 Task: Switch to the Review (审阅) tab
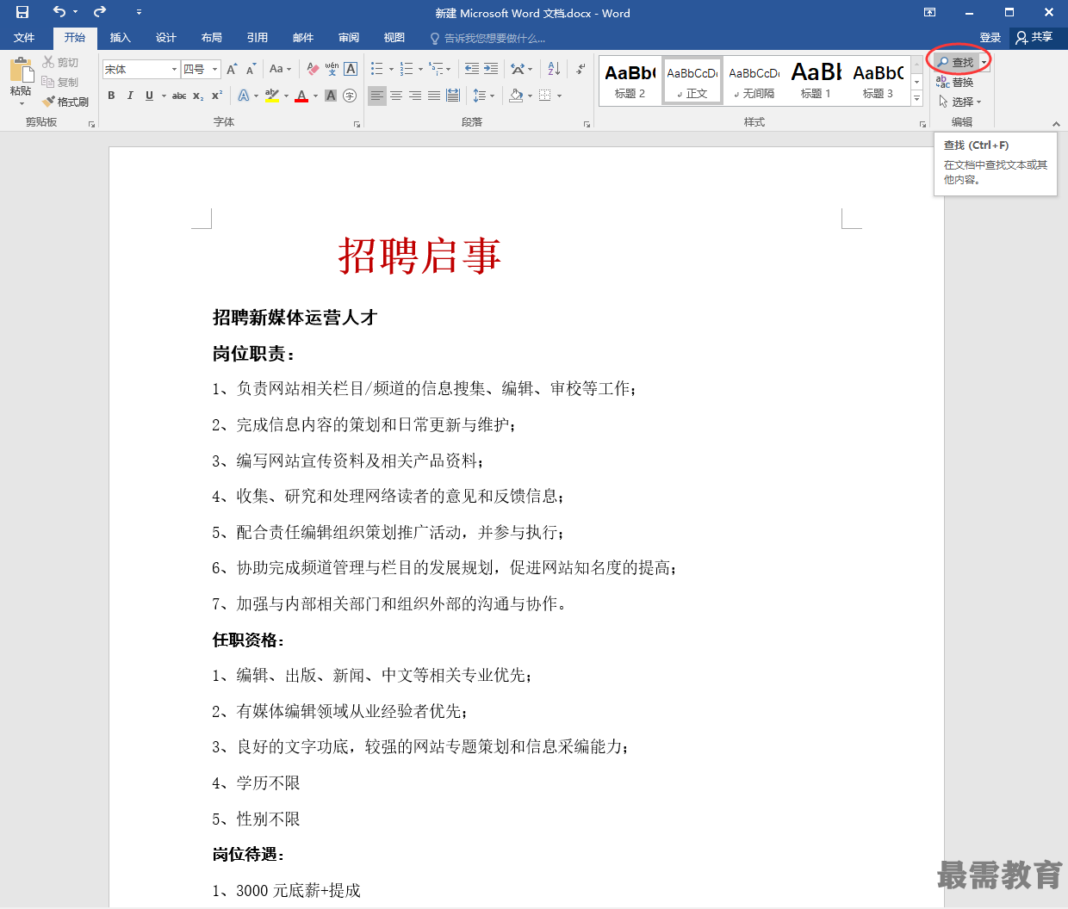tap(348, 38)
